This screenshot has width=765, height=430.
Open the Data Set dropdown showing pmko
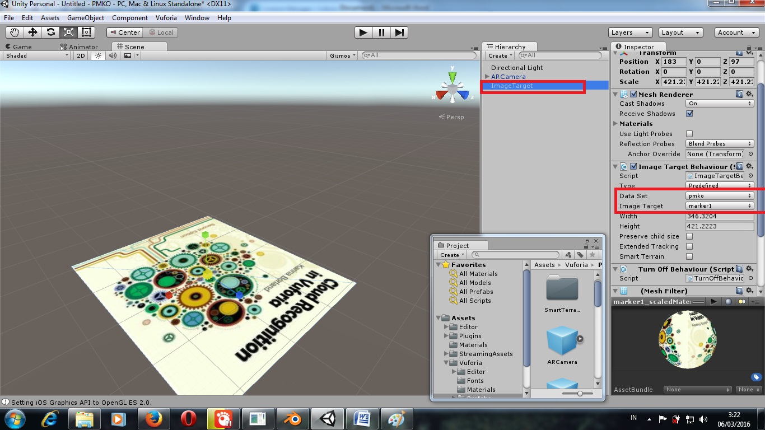pos(720,196)
